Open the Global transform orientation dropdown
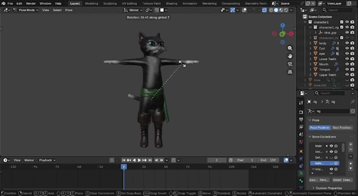 click(x=133, y=10)
